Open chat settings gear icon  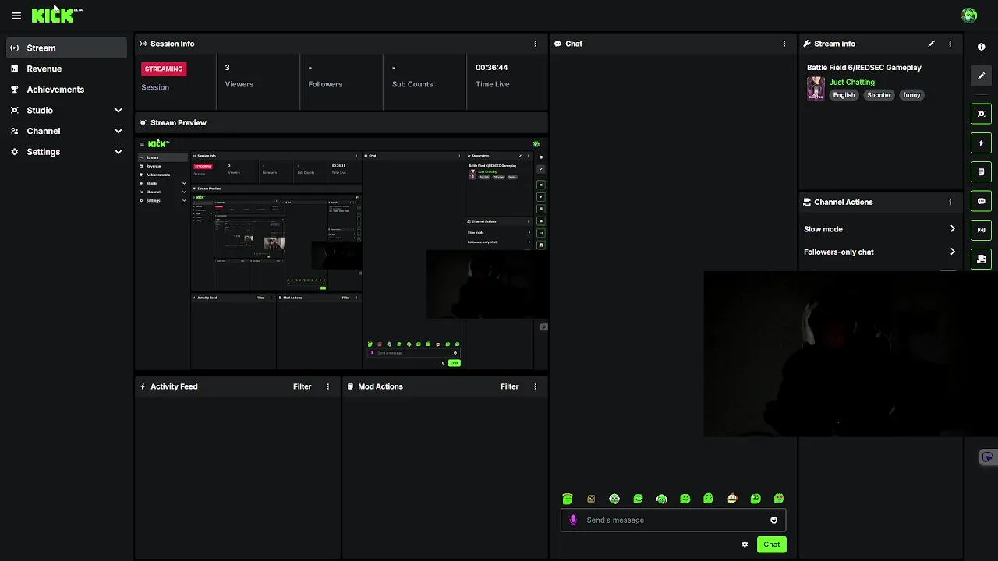click(745, 545)
